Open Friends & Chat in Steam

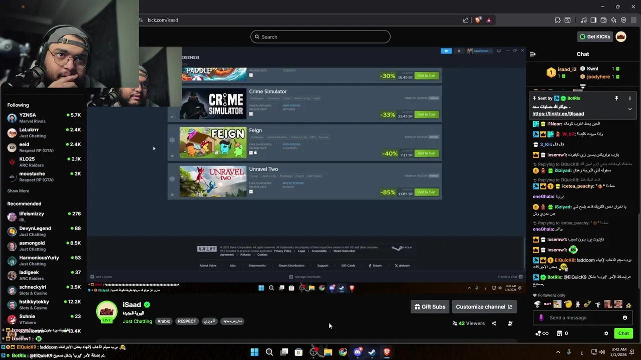pos(510,276)
